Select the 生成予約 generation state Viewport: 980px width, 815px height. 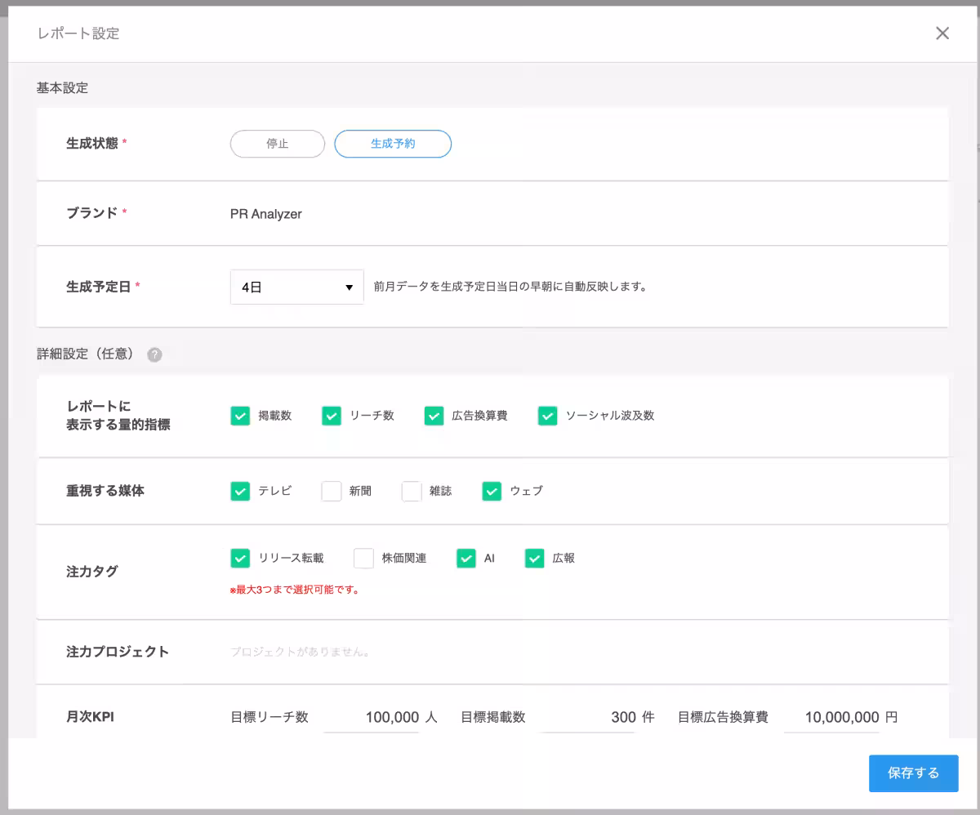(x=393, y=144)
